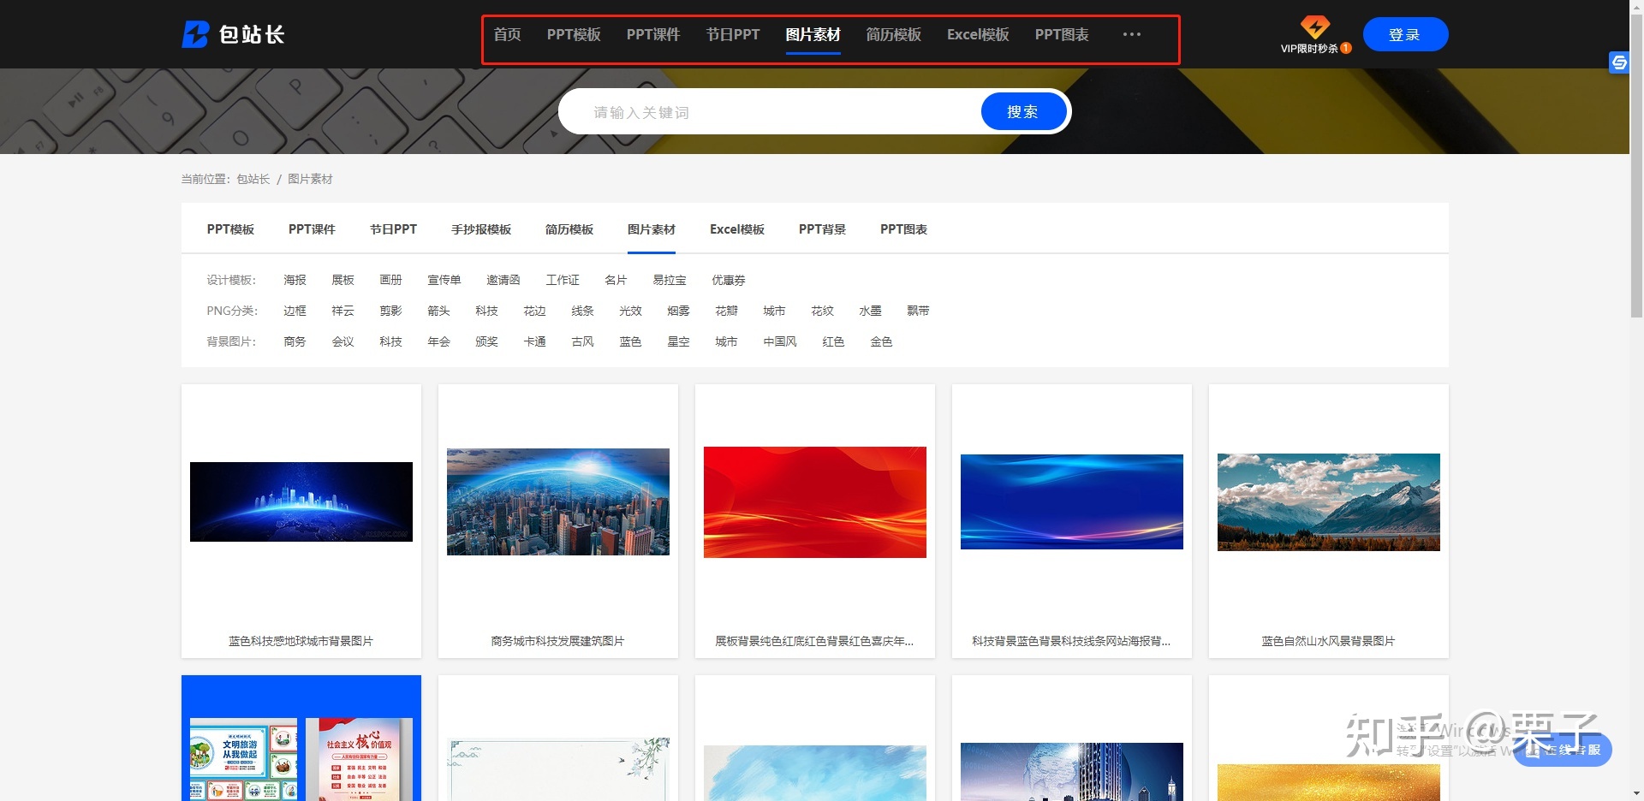Filter design templates by 海报
The height and width of the screenshot is (801, 1644).
(295, 280)
